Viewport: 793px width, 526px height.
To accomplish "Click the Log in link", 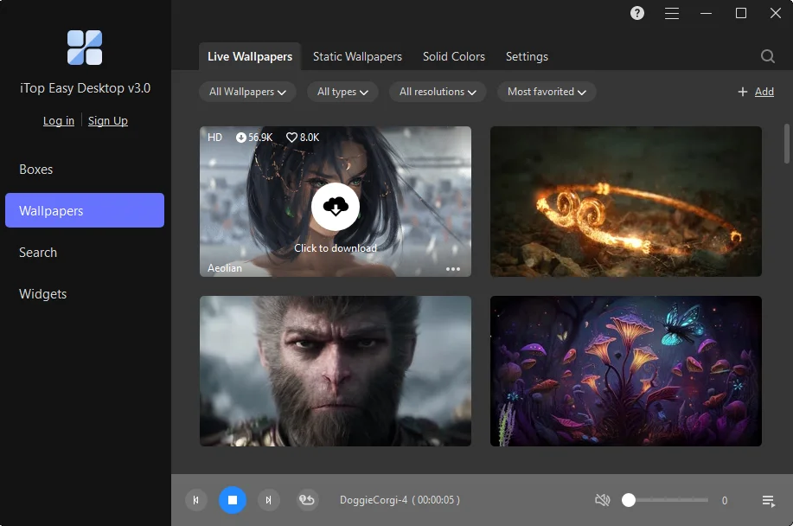I will (x=59, y=120).
